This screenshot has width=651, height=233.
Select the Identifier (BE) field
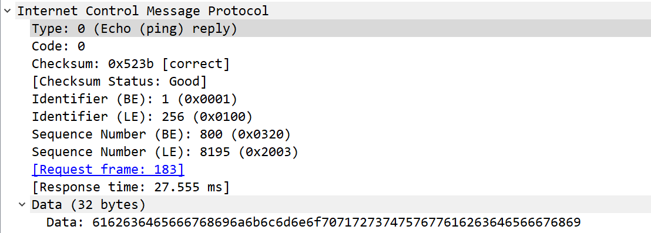pyautogui.click(x=340, y=99)
